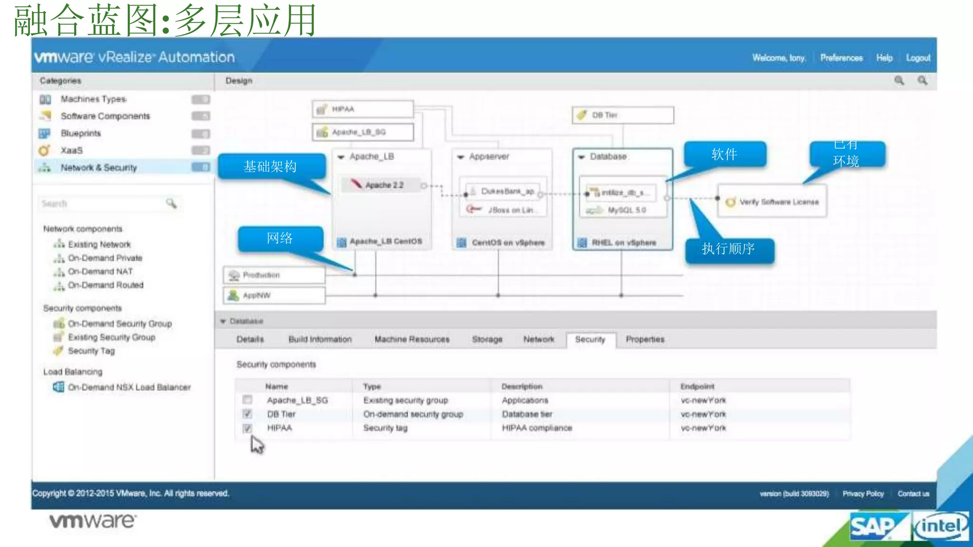Screen dimensions: 973x547
Task: Click the Software Components icon
Action: [45, 116]
